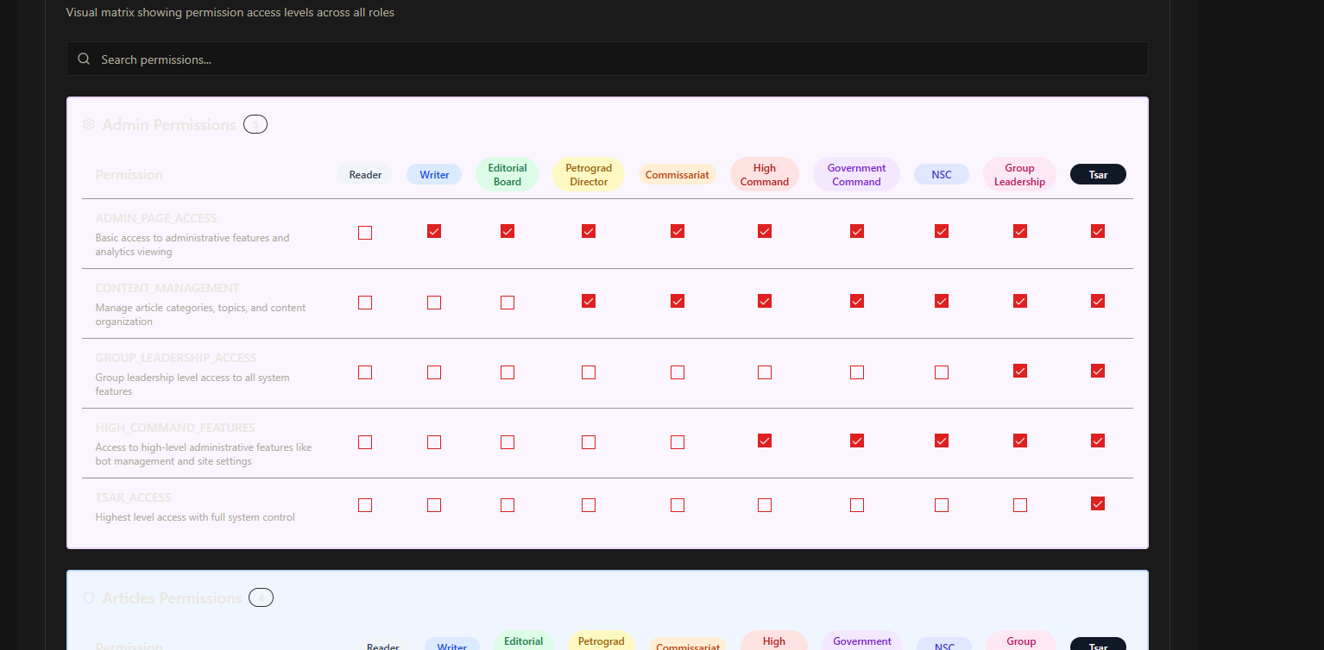Click the Articles Permissions section heading
The height and width of the screenshot is (650, 1324).
coord(172,598)
